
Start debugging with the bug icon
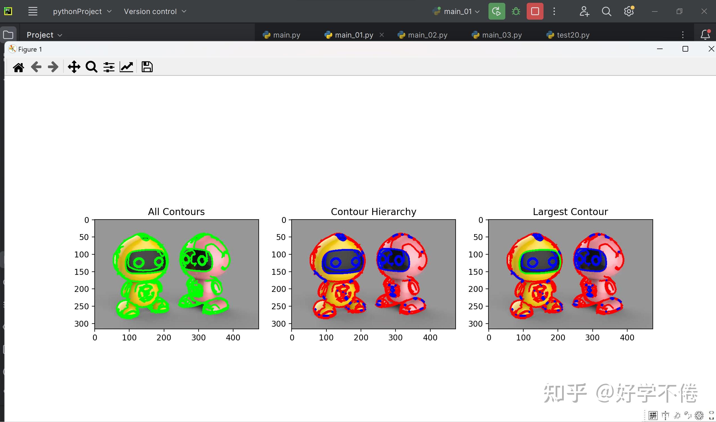tap(515, 11)
